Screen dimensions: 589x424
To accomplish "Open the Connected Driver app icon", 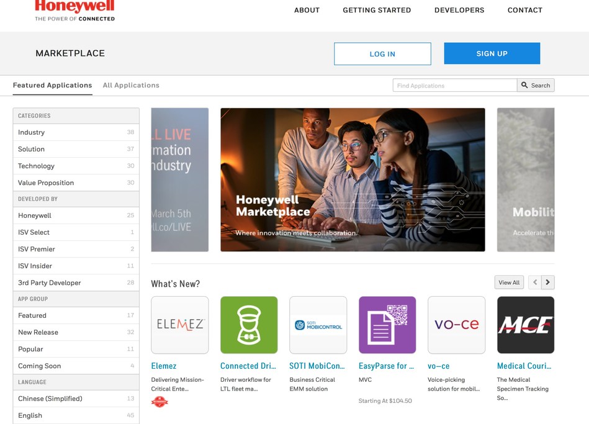I will click(x=249, y=324).
